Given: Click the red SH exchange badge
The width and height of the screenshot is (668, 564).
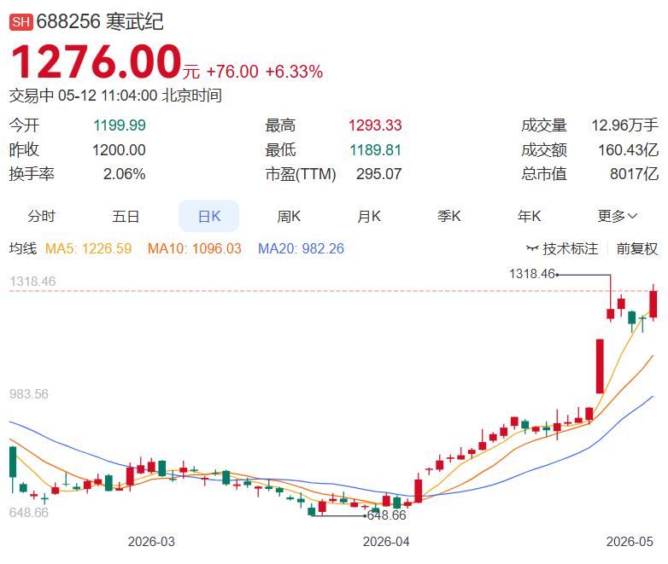Looking at the screenshot, I should point(21,21).
